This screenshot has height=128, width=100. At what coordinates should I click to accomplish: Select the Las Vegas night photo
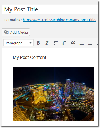pyautogui.click(x=53, y=94)
